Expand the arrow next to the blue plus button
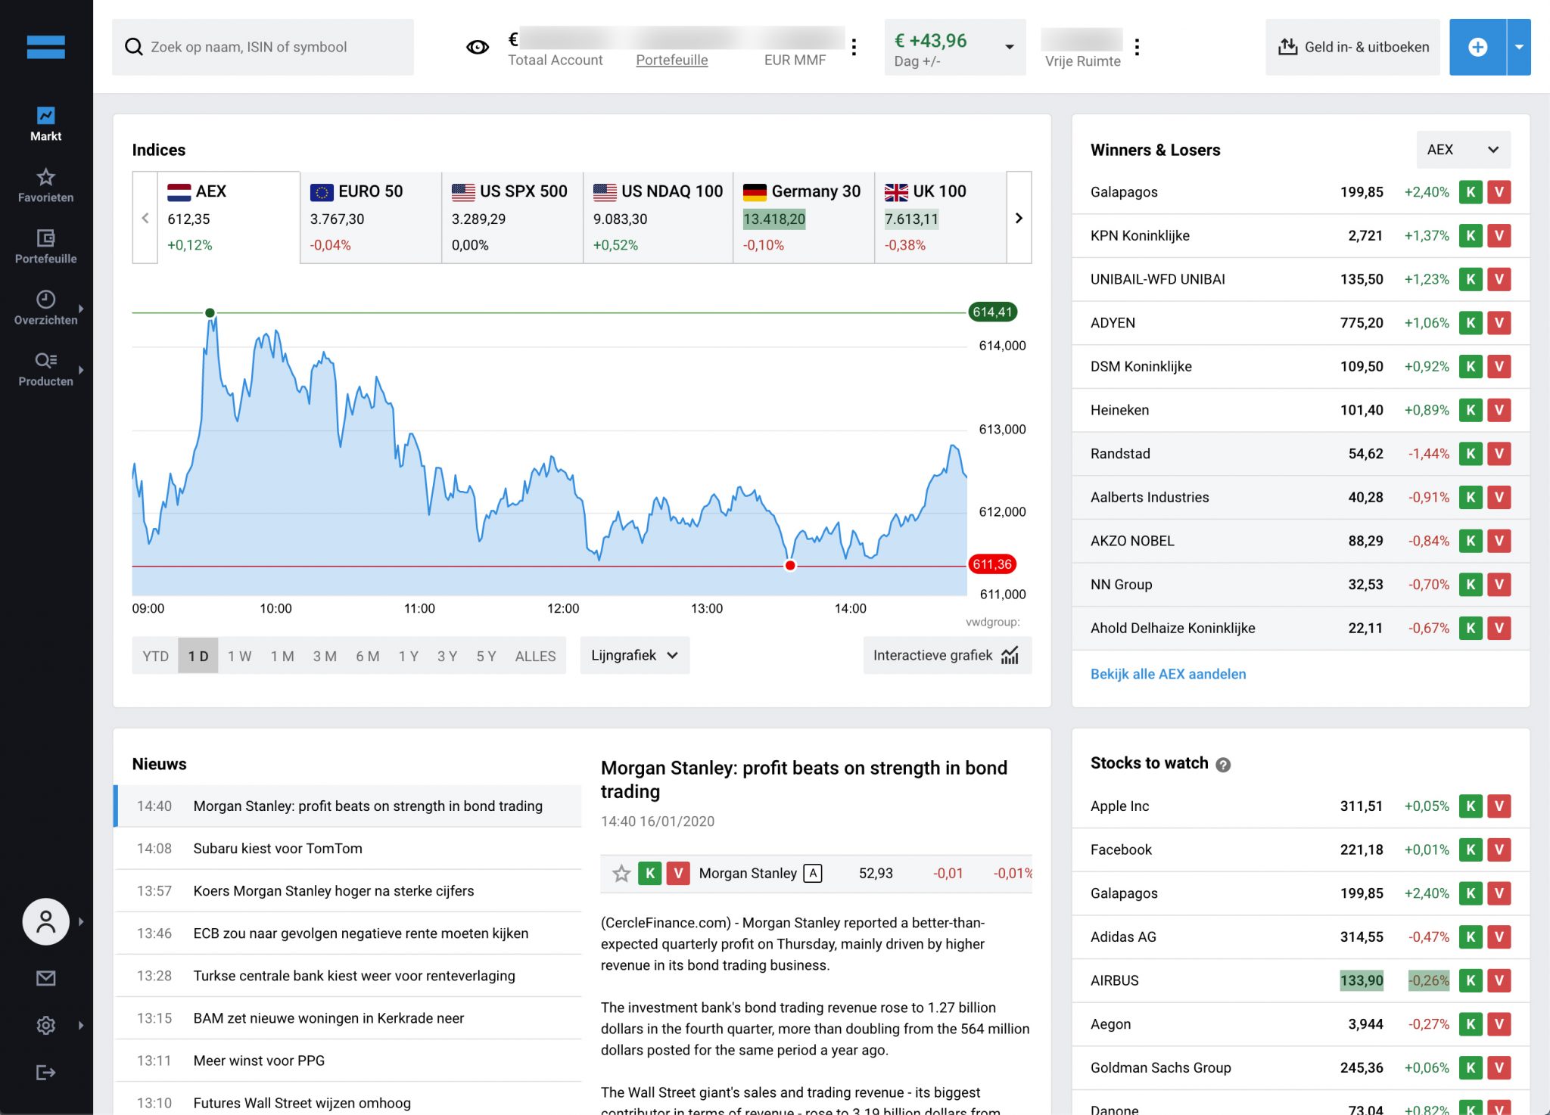The width and height of the screenshot is (1550, 1115). [x=1519, y=47]
